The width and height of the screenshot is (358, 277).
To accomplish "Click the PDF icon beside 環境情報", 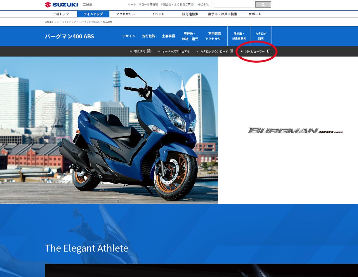I will tap(149, 51).
